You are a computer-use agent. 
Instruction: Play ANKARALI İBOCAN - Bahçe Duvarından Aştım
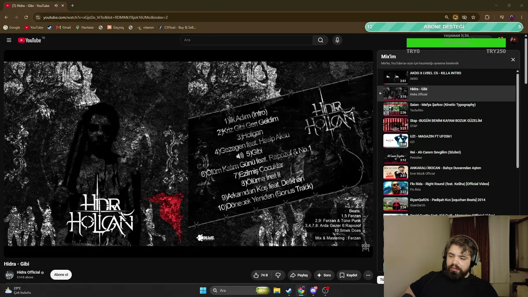(447, 172)
